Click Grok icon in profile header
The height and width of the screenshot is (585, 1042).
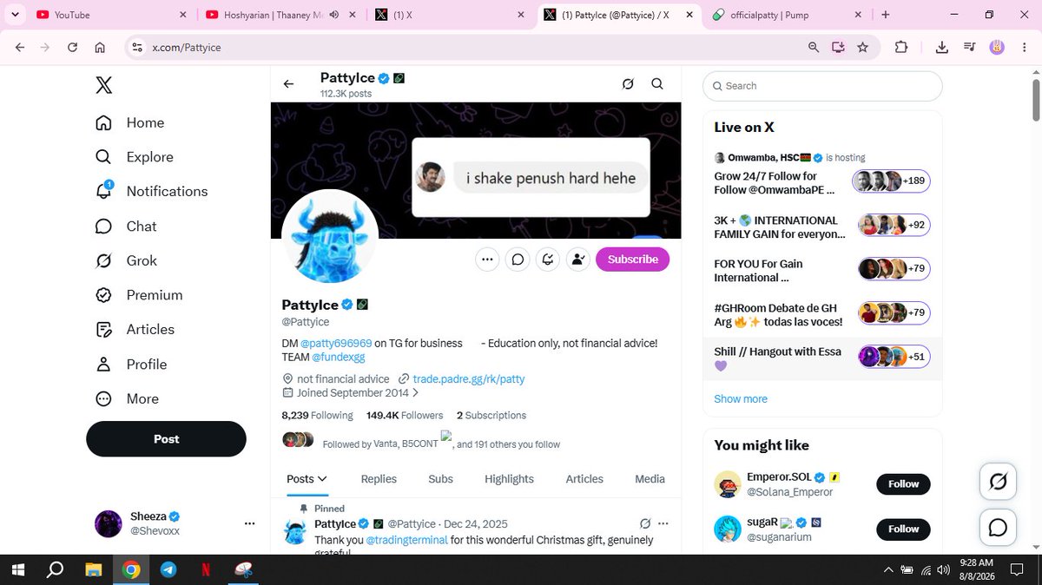pos(628,84)
